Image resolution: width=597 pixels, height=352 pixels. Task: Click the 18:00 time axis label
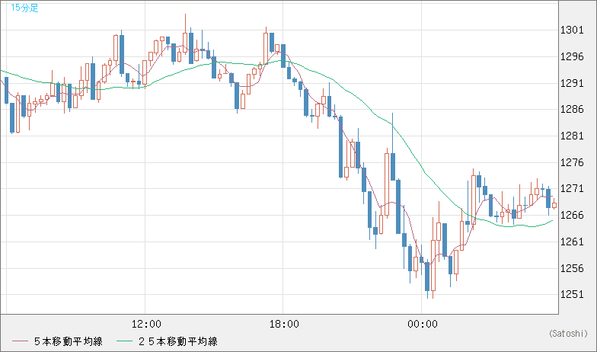coord(284,325)
